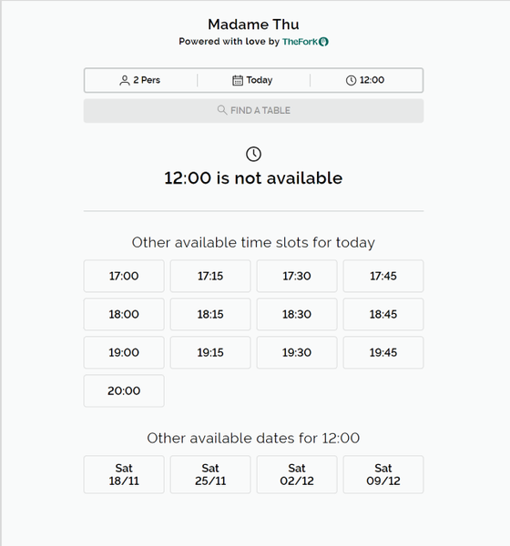The width and height of the screenshot is (510, 546).
Task: Click the clock icon beside 12:00 selector
Action: pos(351,80)
